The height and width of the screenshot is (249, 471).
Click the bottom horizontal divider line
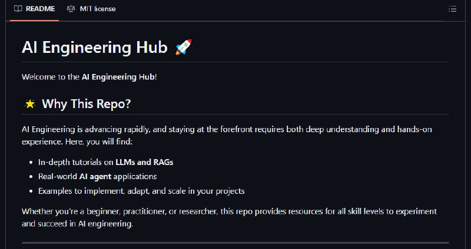tap(235, 243)
